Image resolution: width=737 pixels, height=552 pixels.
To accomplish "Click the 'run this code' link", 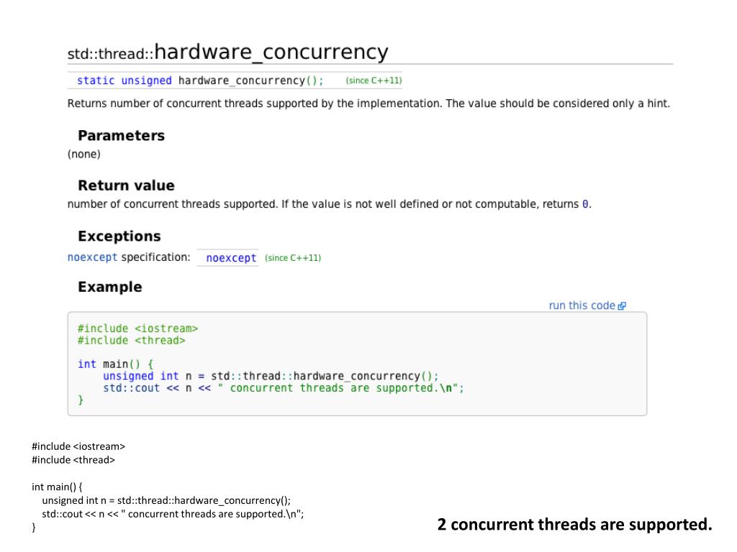I will pyautogui.click(x=582, y=305).
